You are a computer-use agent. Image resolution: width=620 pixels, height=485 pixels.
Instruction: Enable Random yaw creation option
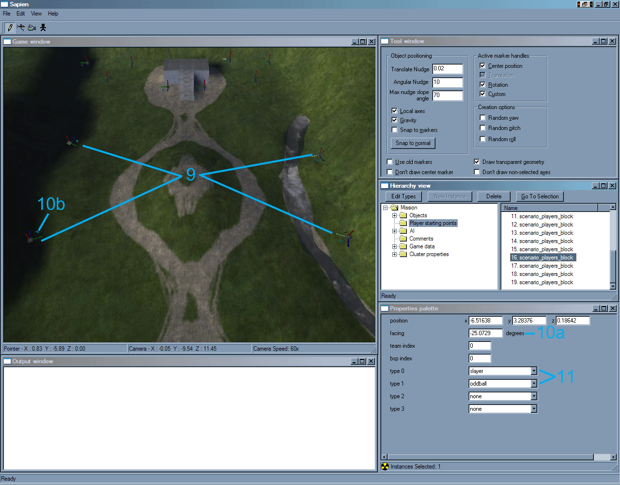(x=482, y=117)
